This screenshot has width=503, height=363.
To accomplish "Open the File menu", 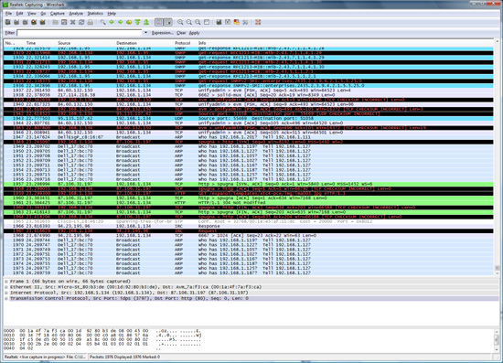I will click(8, 14).
